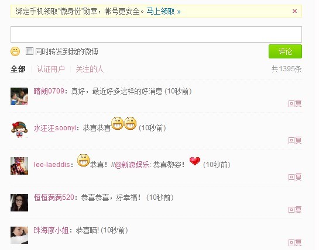Open the 恒恒满满520 username link
This screenshot has width=319, height=250.
pyautogui.click(x=54, y=197)
